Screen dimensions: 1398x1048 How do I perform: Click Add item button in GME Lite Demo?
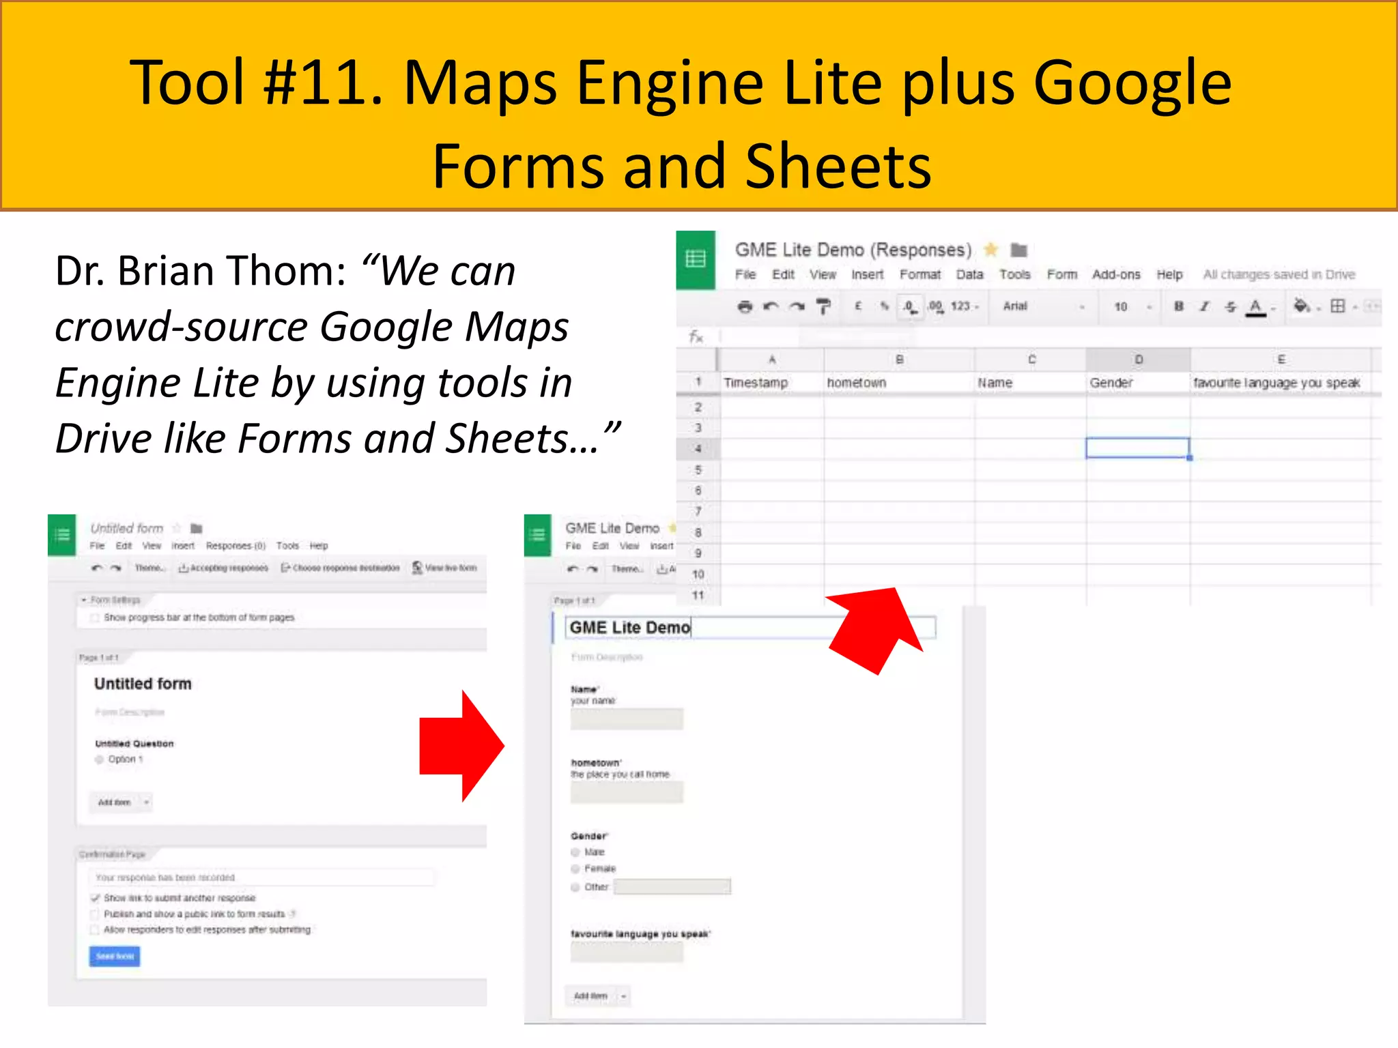(x=590, y=996)
